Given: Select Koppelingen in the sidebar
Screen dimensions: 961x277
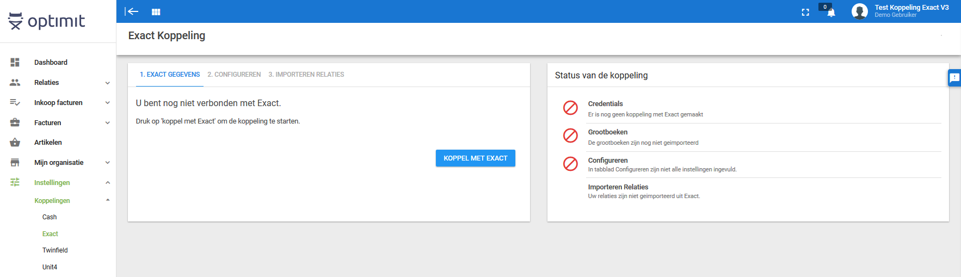Looking at the screenshot, I should 52,201.
